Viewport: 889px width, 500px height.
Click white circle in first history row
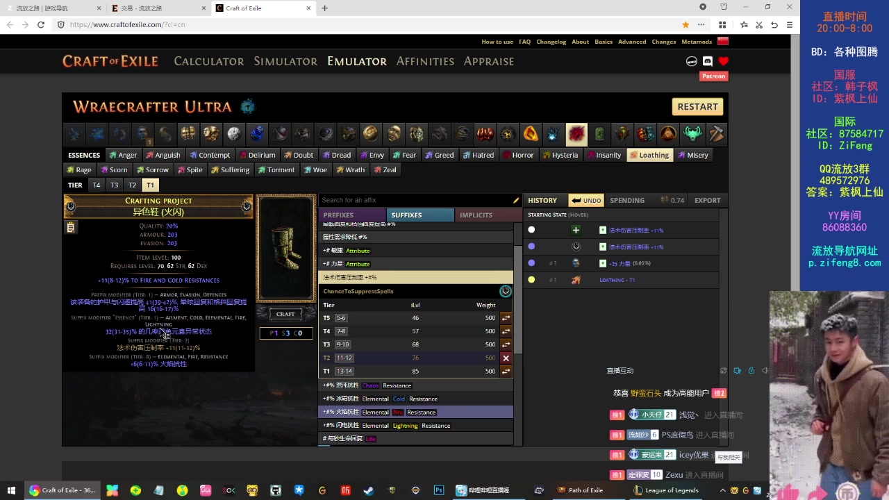pos(531,230)
